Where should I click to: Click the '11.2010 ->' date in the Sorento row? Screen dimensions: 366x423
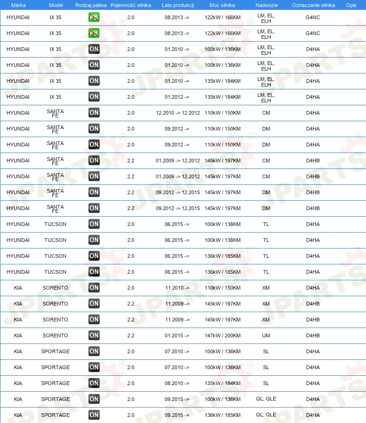[177, 288]
